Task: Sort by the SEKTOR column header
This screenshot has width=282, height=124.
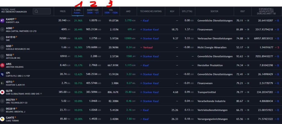Action: (x=214, y=11)
